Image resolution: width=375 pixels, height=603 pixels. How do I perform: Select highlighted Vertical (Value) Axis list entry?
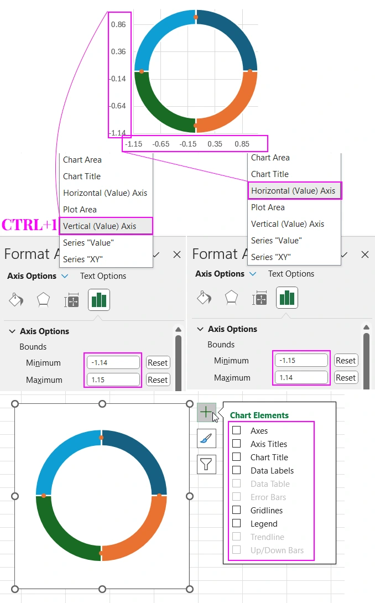click(x=105, y=226)
